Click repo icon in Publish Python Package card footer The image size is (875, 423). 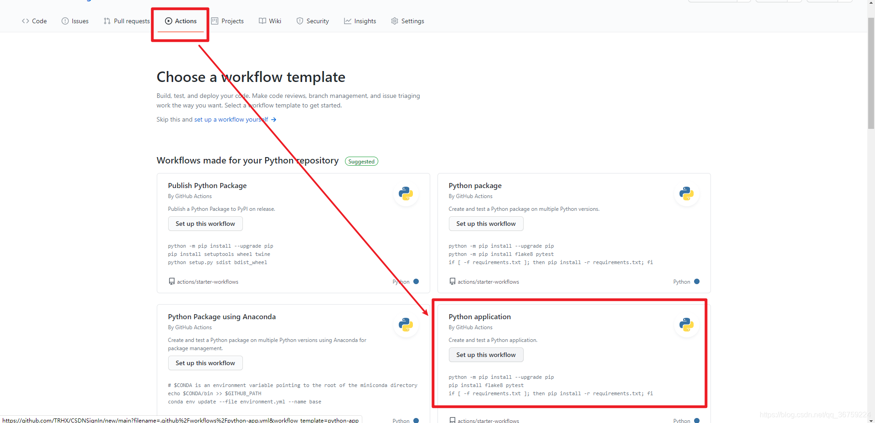click(172, 282)
